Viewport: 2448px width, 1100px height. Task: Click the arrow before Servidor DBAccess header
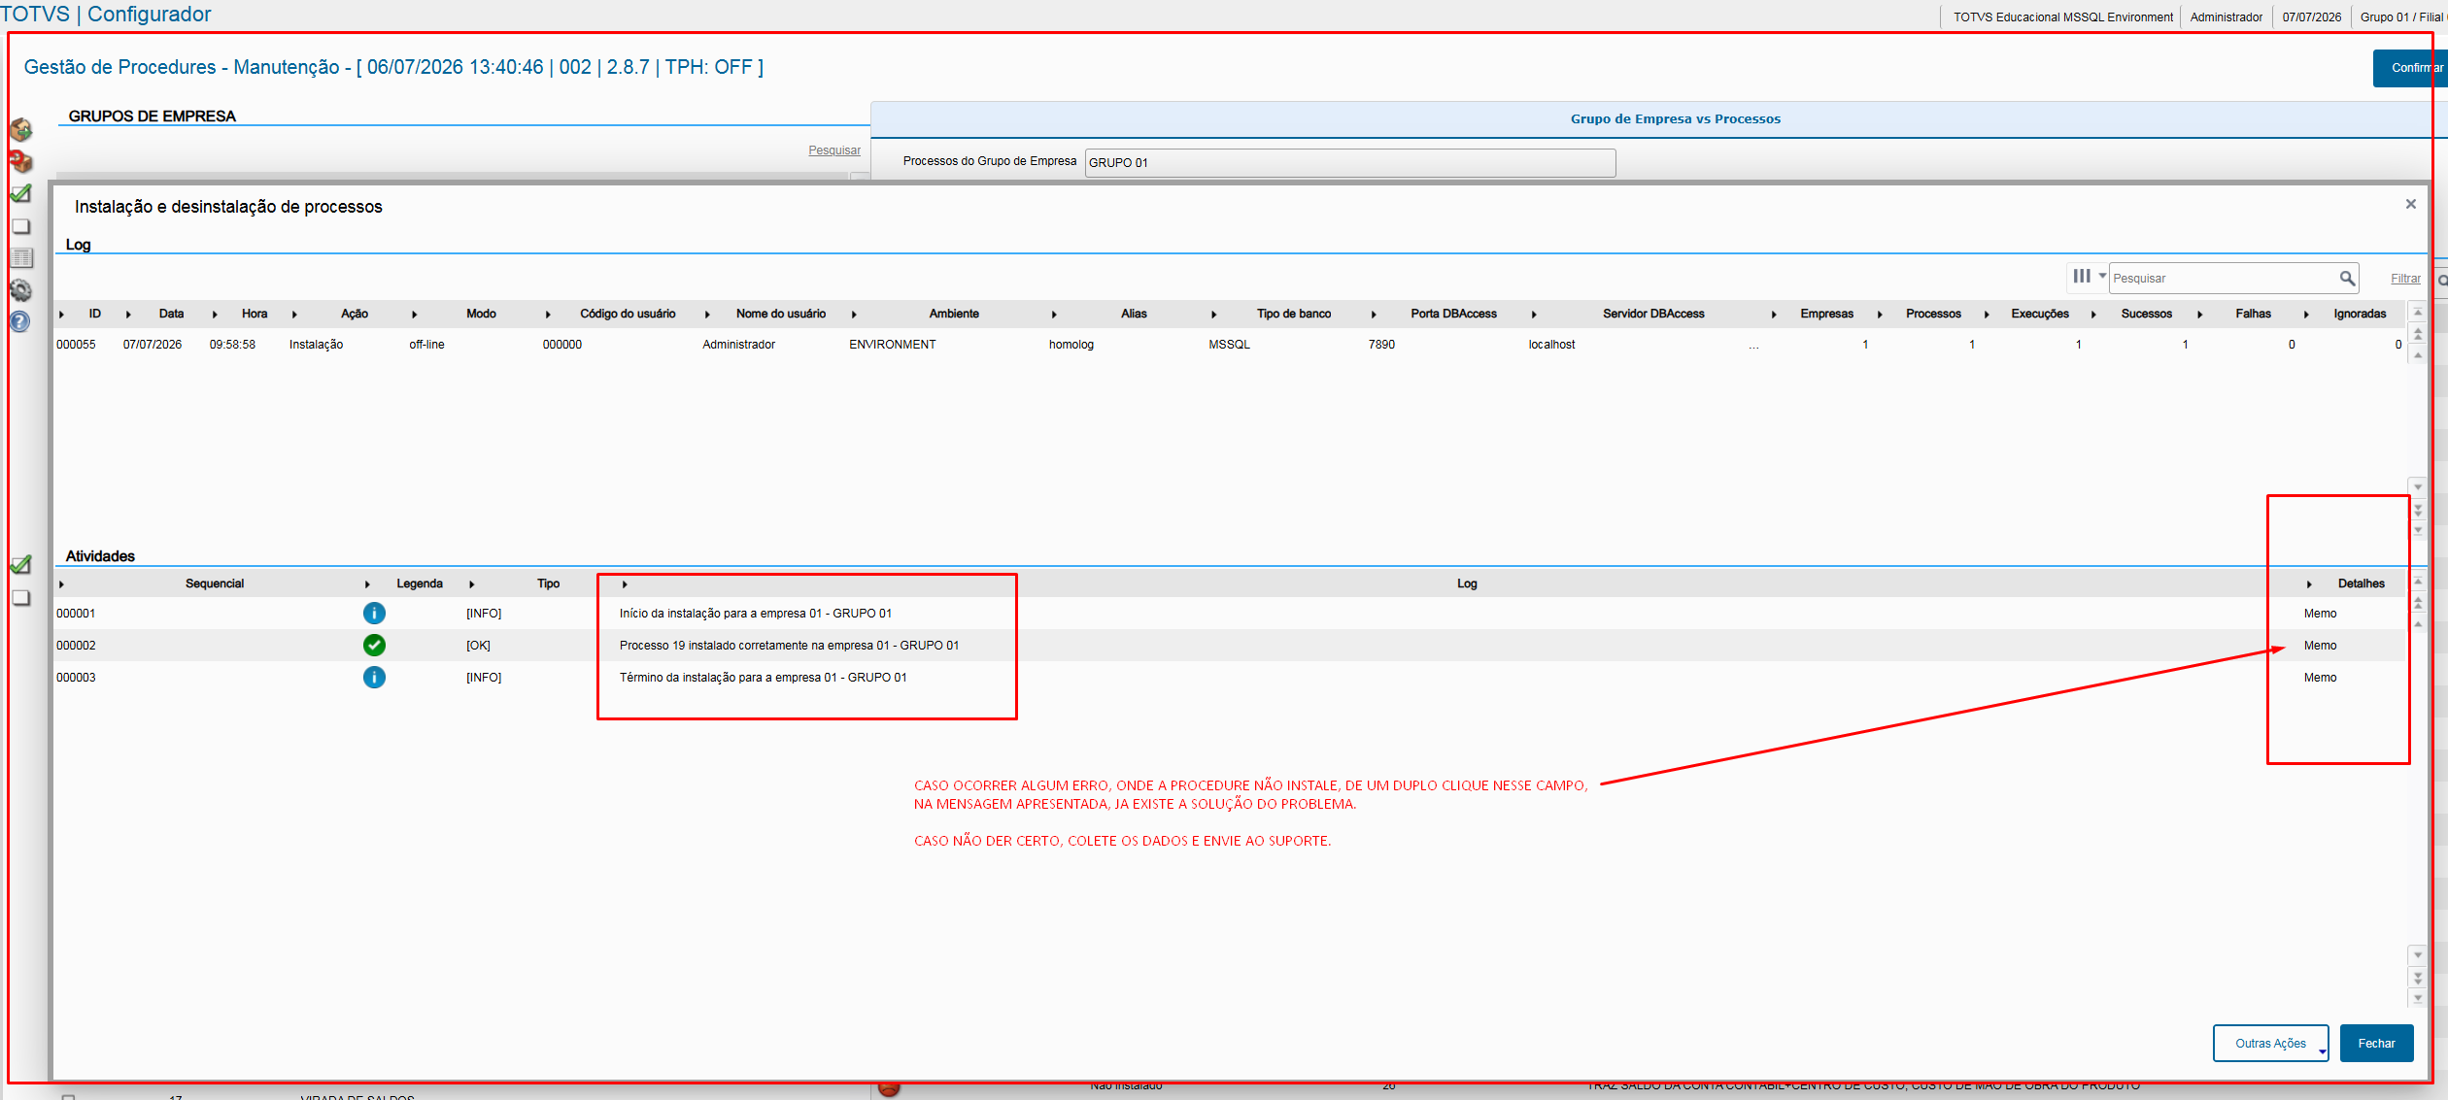coord(1534,315)
